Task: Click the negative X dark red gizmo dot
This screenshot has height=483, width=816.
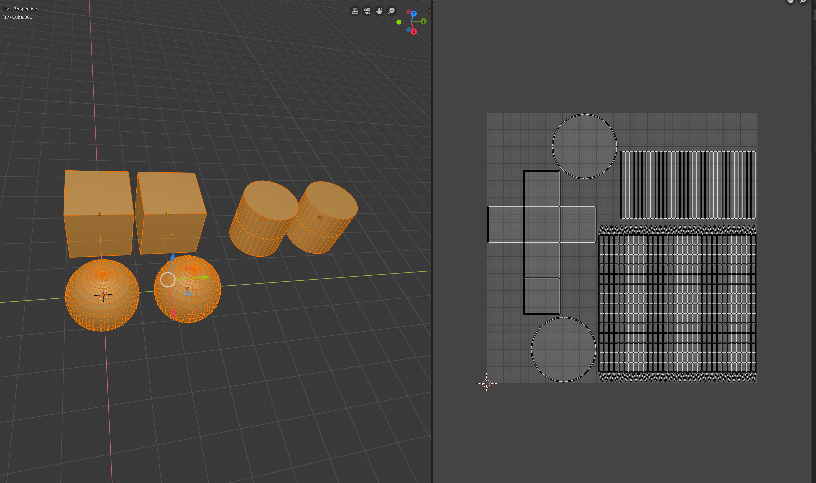Action: (408, 12)
